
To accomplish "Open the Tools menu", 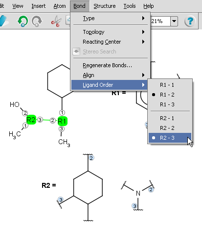I will 130,6.
